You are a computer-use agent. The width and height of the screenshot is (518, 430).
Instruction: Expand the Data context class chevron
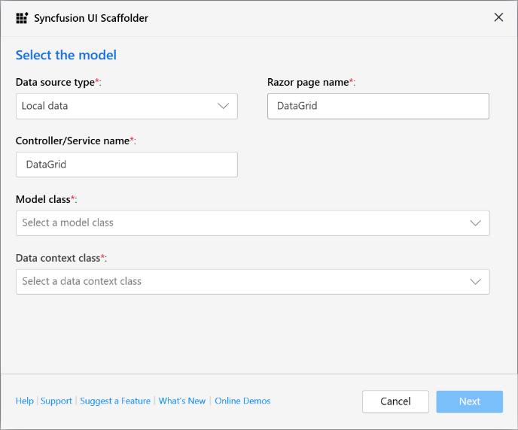click(475, 282)
